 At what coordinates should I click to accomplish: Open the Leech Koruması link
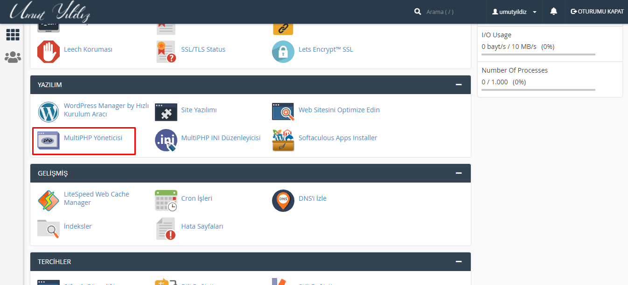(x=88, y=49)
